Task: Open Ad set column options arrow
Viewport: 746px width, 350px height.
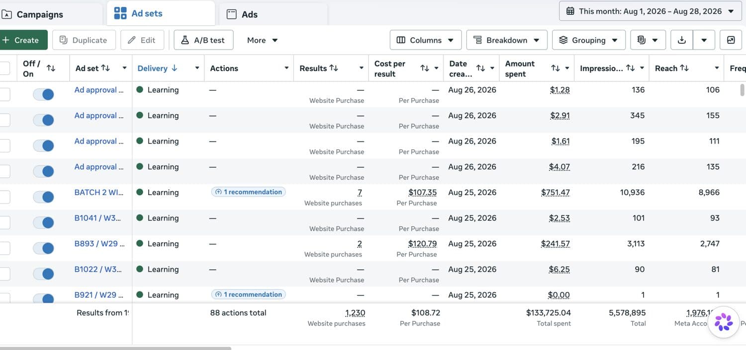Action: (124, 68)
